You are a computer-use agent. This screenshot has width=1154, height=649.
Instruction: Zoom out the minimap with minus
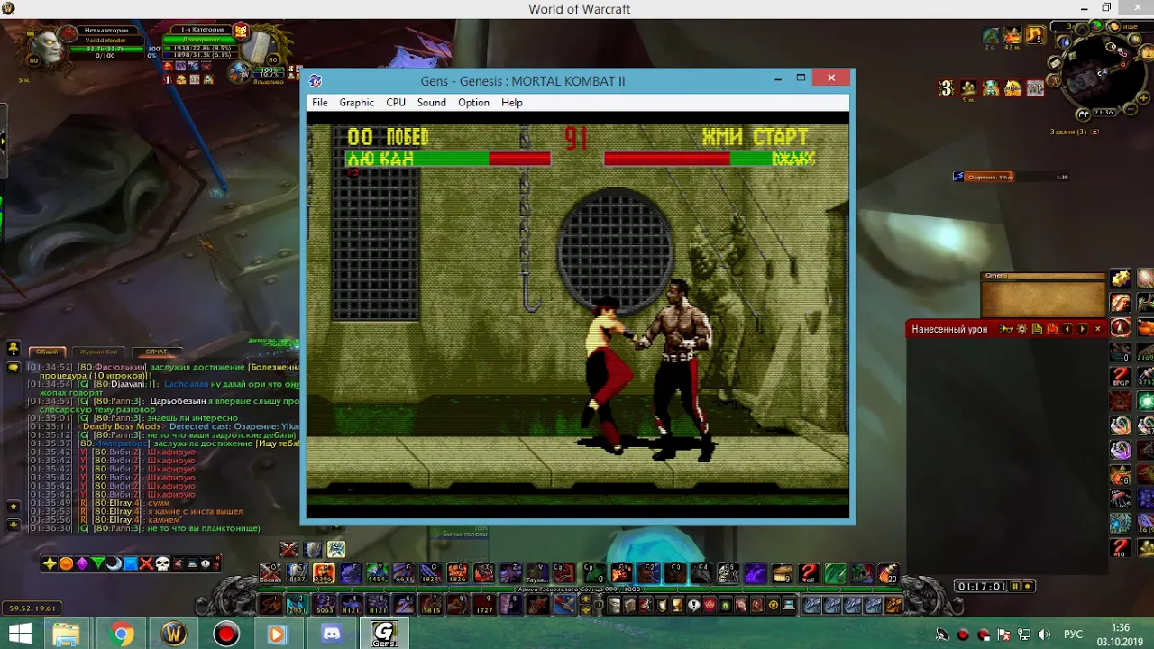click(1131, 109)
